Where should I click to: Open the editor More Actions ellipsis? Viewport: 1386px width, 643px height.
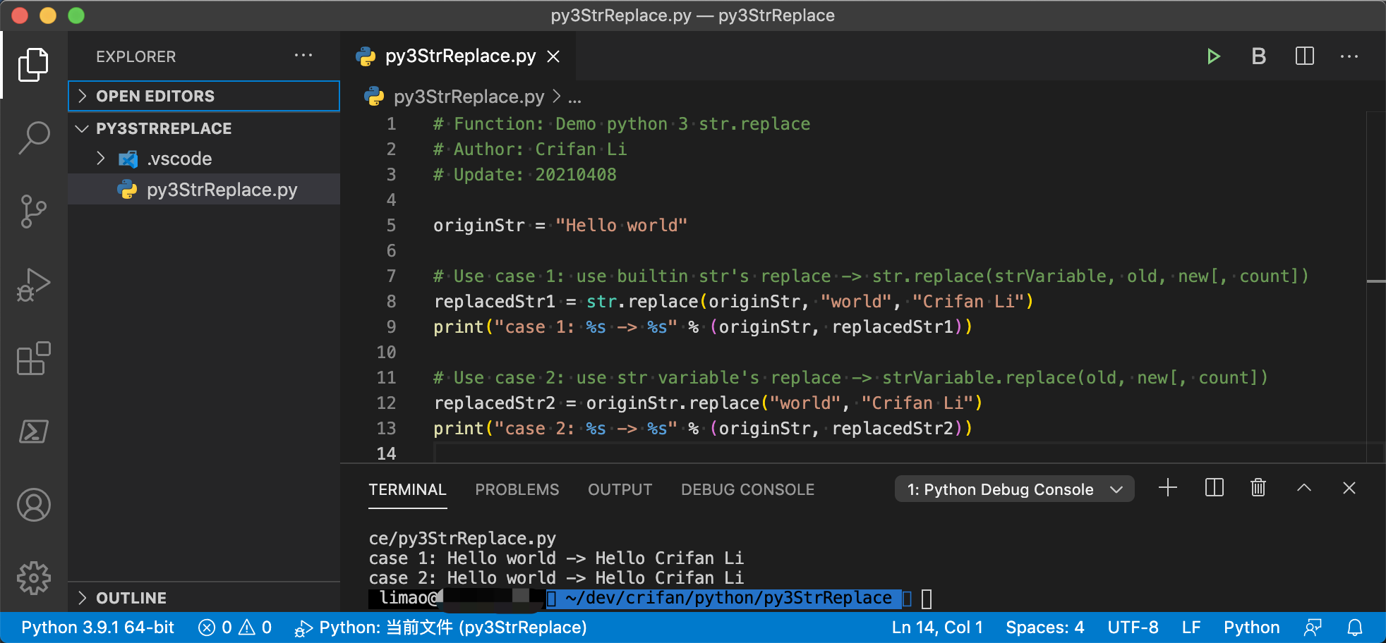[x=1349, y=56]
